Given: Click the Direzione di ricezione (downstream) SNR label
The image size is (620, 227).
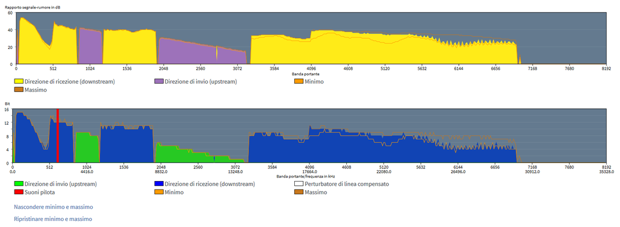Looking at the screenshot, I should pyautogui.click(x=70, y=82).
